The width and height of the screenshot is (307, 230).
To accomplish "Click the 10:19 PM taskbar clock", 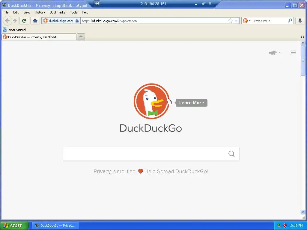I will pyautogui.click(x=296, y=226).
